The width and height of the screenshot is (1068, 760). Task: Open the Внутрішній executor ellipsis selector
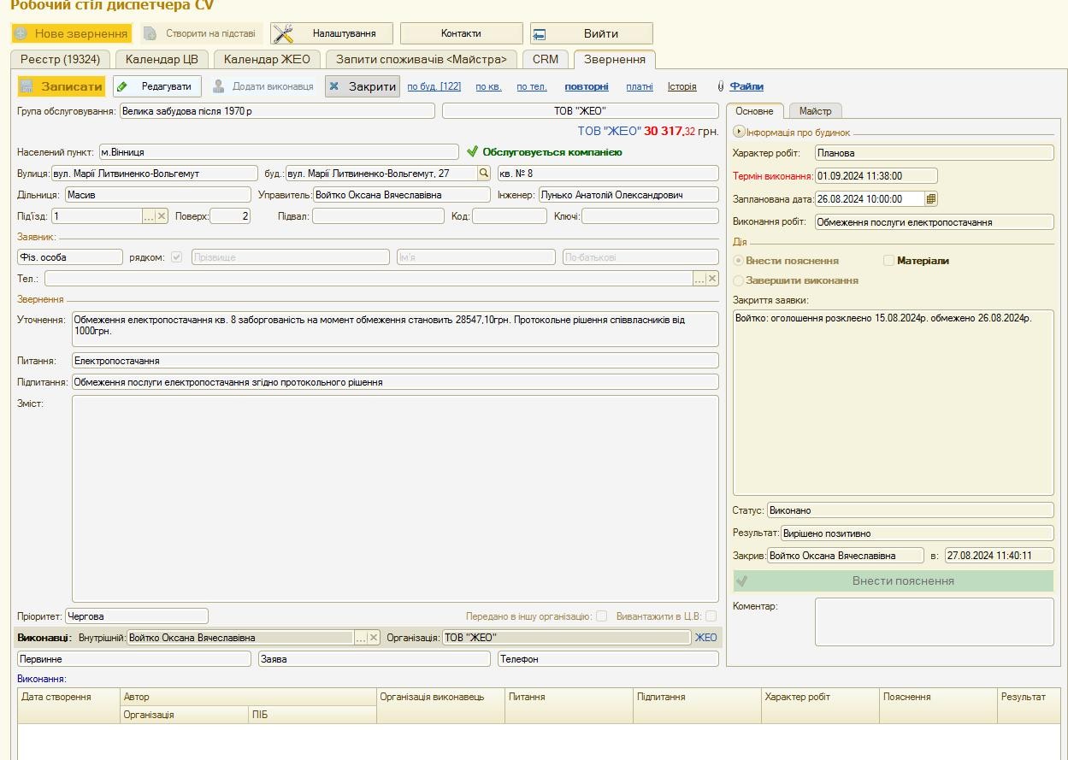[361, 638]
